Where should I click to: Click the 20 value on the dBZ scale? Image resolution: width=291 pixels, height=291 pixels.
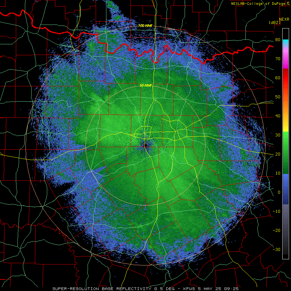point(278,154)
